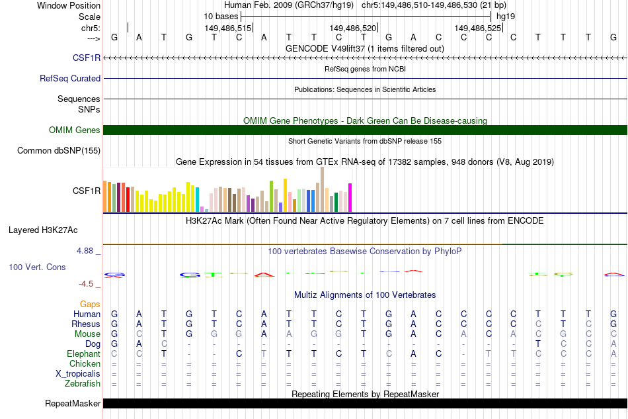Click the Chicken species row label

[x=85, y=363]
